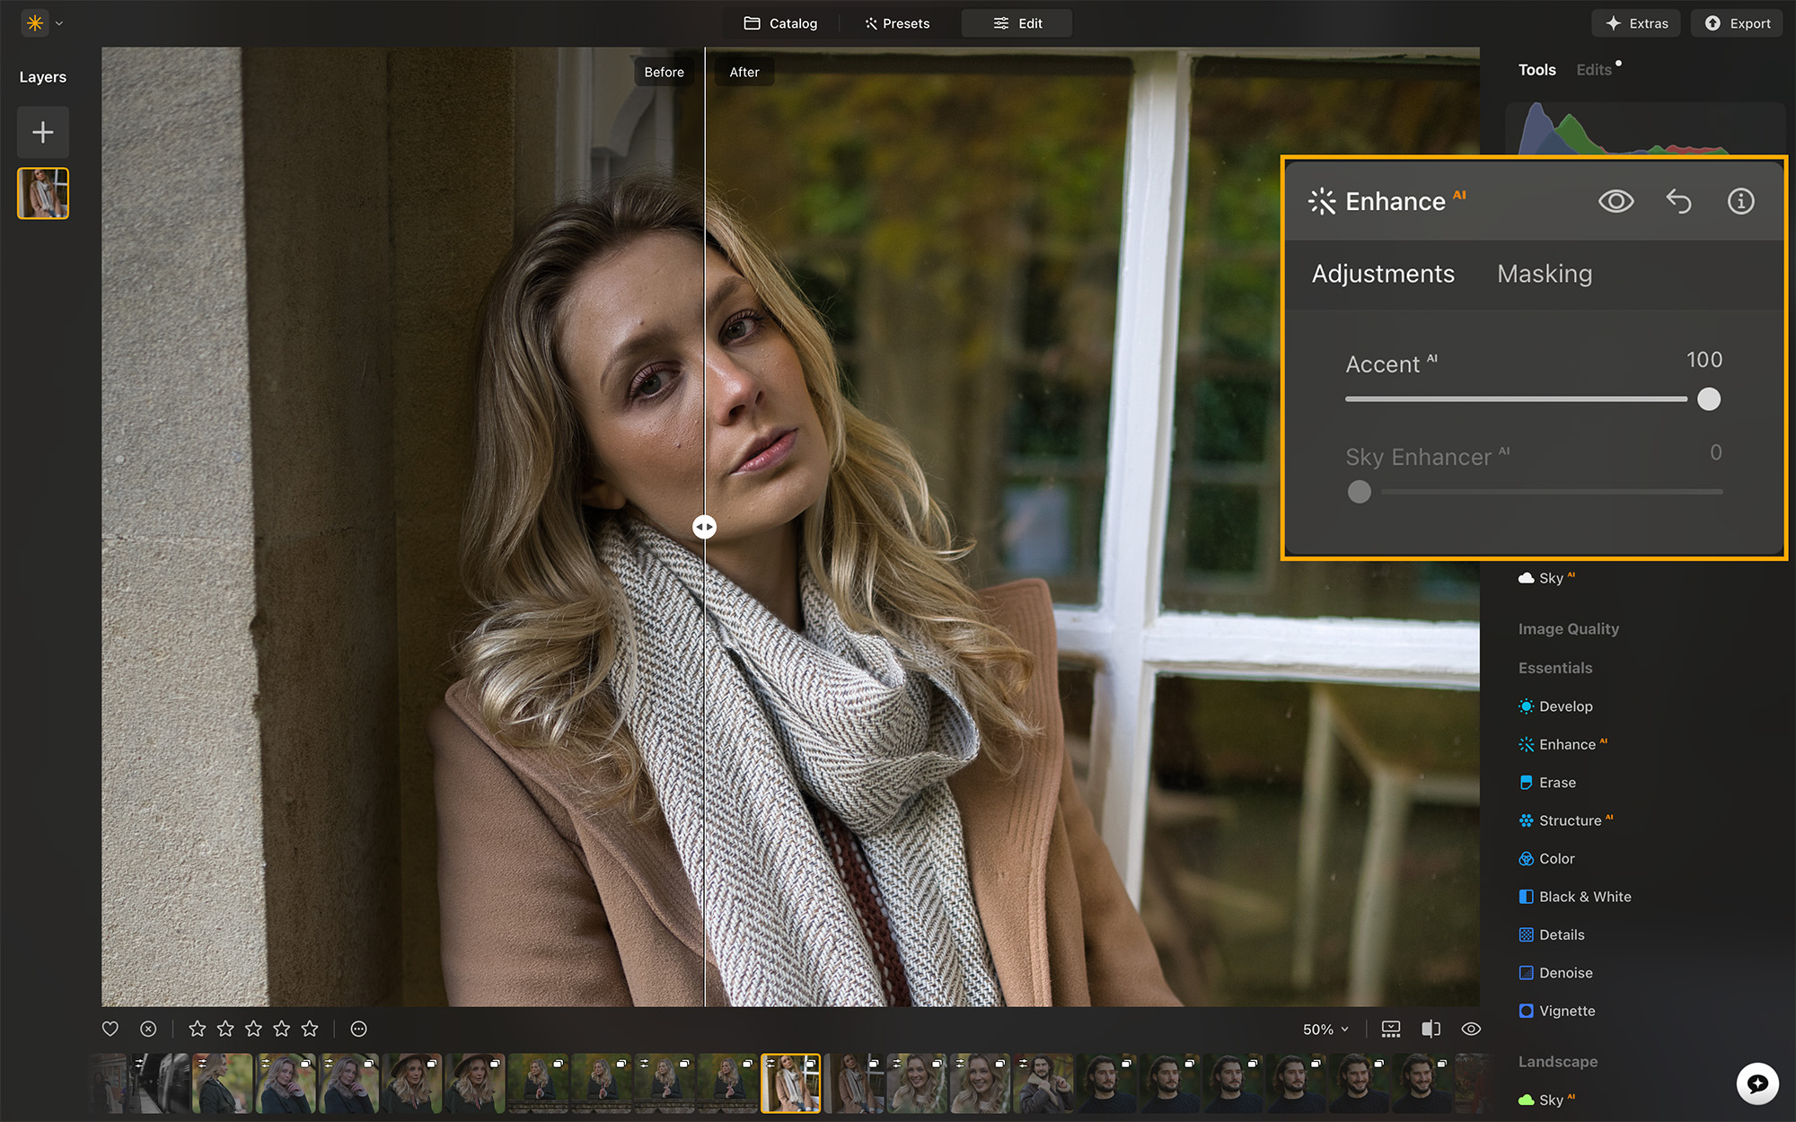
Task: Add a new layer with plus button
Action: (43, 133)
